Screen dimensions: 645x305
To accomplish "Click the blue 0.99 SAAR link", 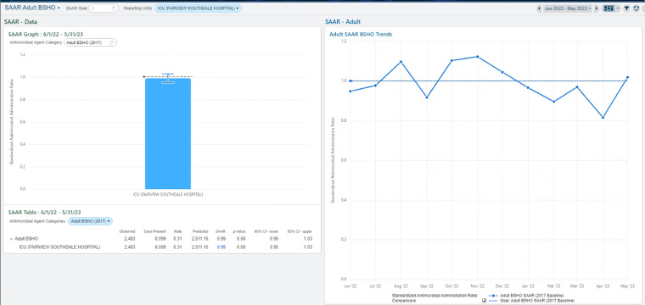I will [x=221, y=247].
